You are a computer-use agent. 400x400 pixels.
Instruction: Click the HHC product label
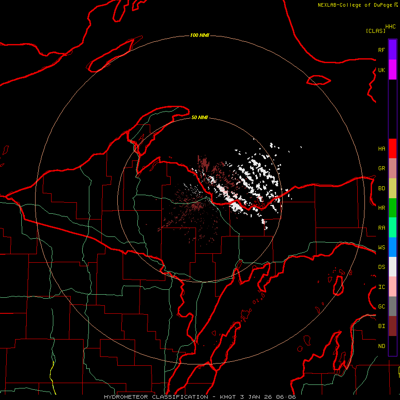(x=390, y=27)
